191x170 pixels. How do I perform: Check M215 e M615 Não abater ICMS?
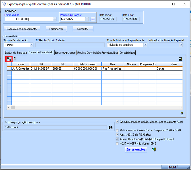click(117, 143)
